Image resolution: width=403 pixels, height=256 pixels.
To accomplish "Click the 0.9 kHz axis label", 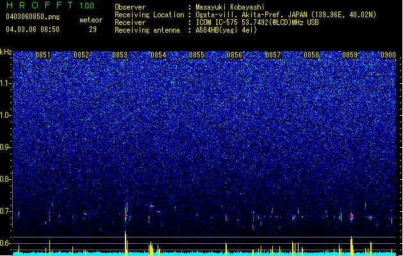I will coord(6,147).
